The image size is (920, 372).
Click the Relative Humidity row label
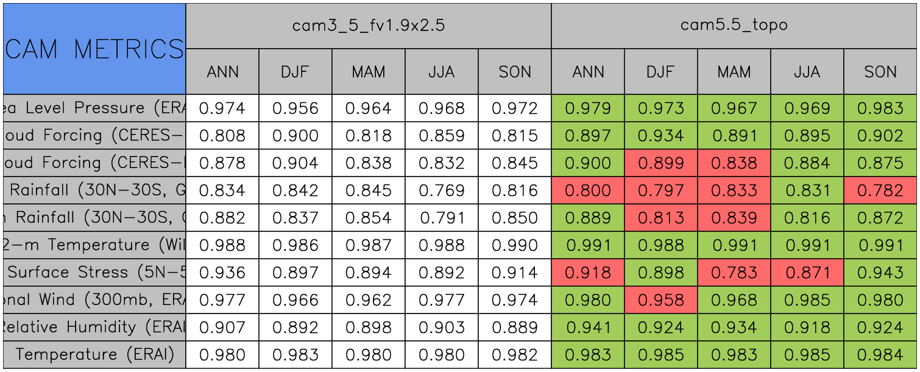(x=94, y=327)
